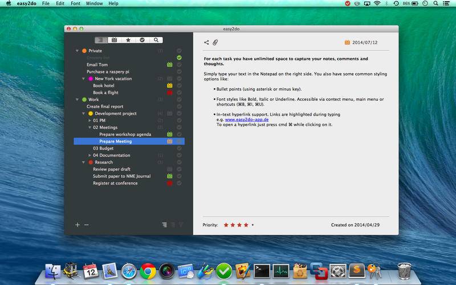Show completed tasks tab

[142, 40]
